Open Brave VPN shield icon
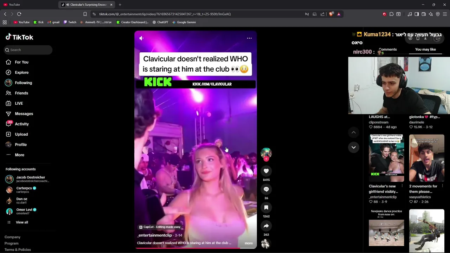This screenshot has width=450, height=253. point(438,14)
